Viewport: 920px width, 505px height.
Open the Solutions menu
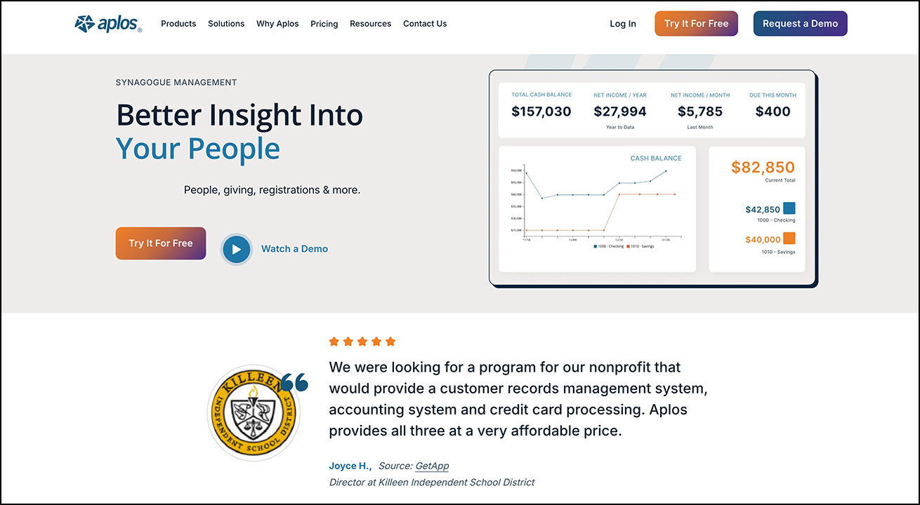(x=226, y=23)
